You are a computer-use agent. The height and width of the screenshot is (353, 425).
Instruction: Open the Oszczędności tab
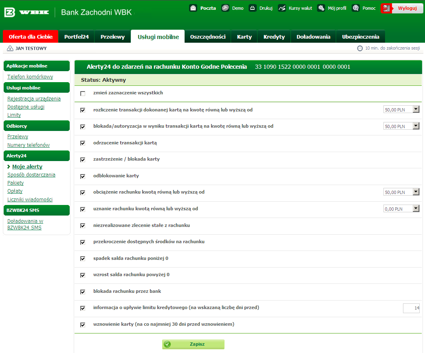(208, 37)
